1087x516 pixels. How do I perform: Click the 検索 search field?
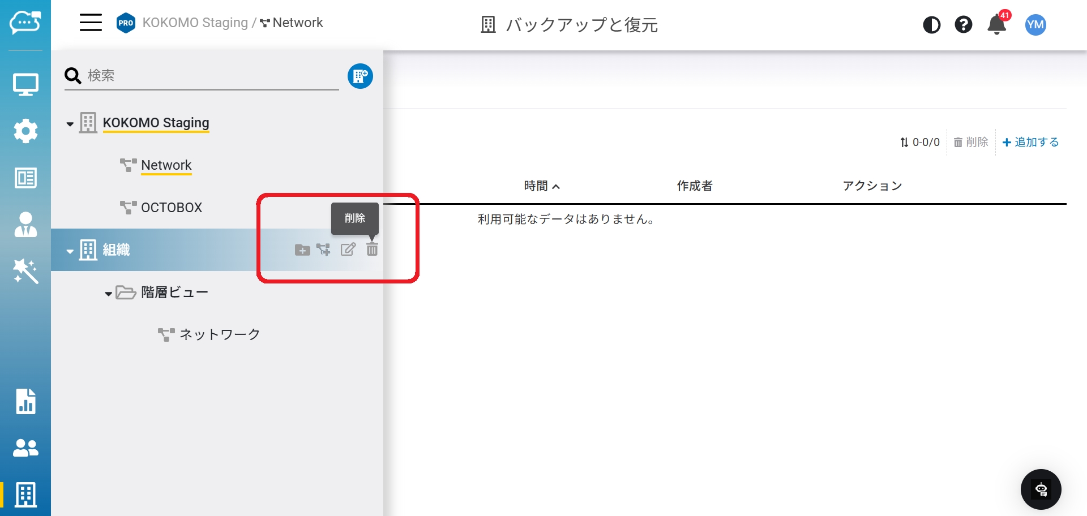209,76
